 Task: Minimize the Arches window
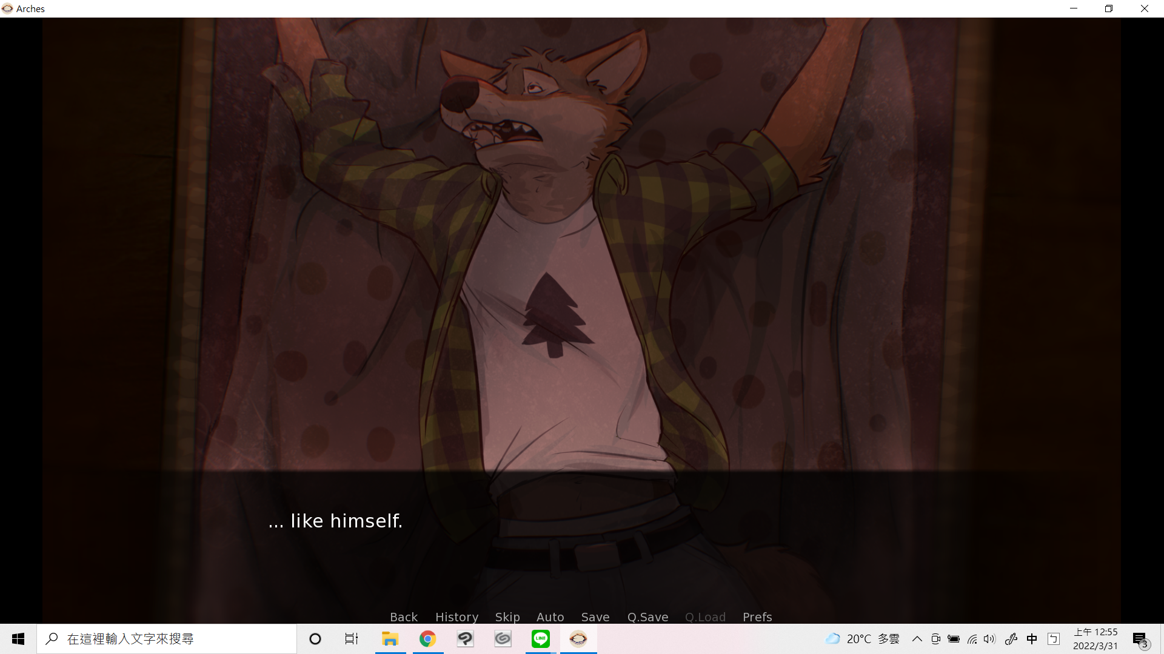[x=1074, y=8]
